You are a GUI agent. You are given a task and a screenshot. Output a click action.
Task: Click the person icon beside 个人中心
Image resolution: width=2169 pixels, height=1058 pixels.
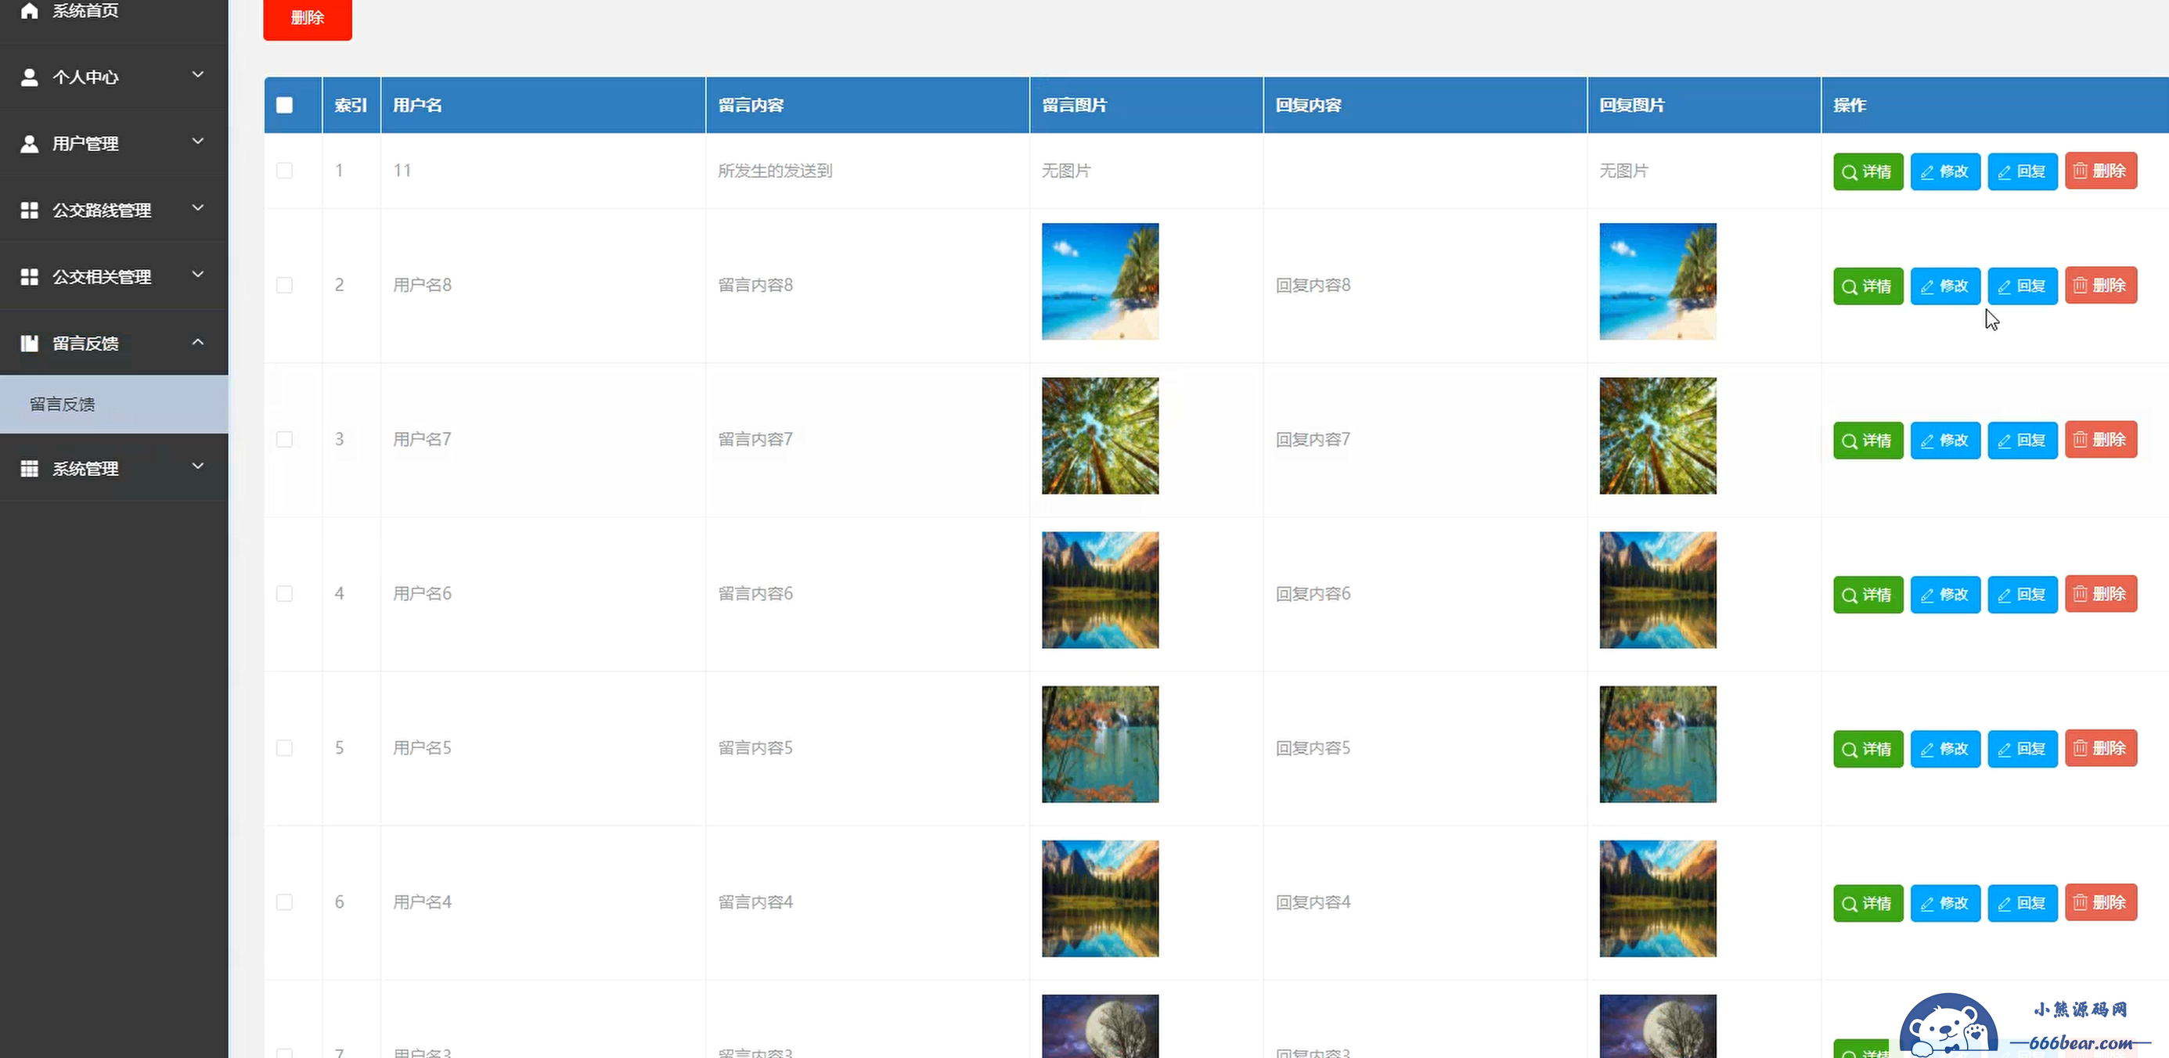[x=30, y=77]
